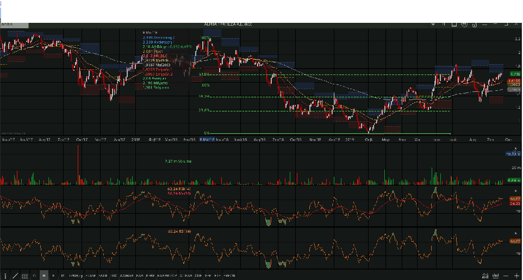Click the green 1.718 price label
This screenshot has height=280, width=523.
point(515,73)
